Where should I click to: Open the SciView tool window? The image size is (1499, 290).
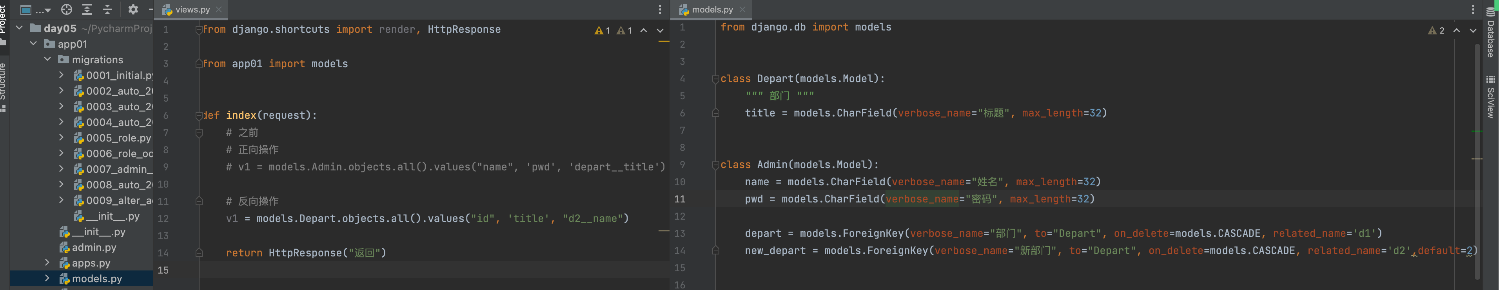(x=1490, y=96)
